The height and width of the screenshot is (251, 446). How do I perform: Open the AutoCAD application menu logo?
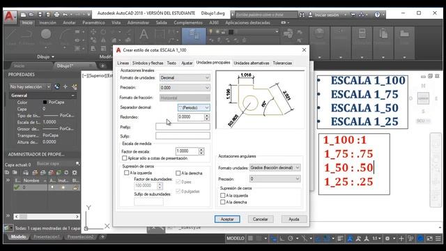(10, 17)
